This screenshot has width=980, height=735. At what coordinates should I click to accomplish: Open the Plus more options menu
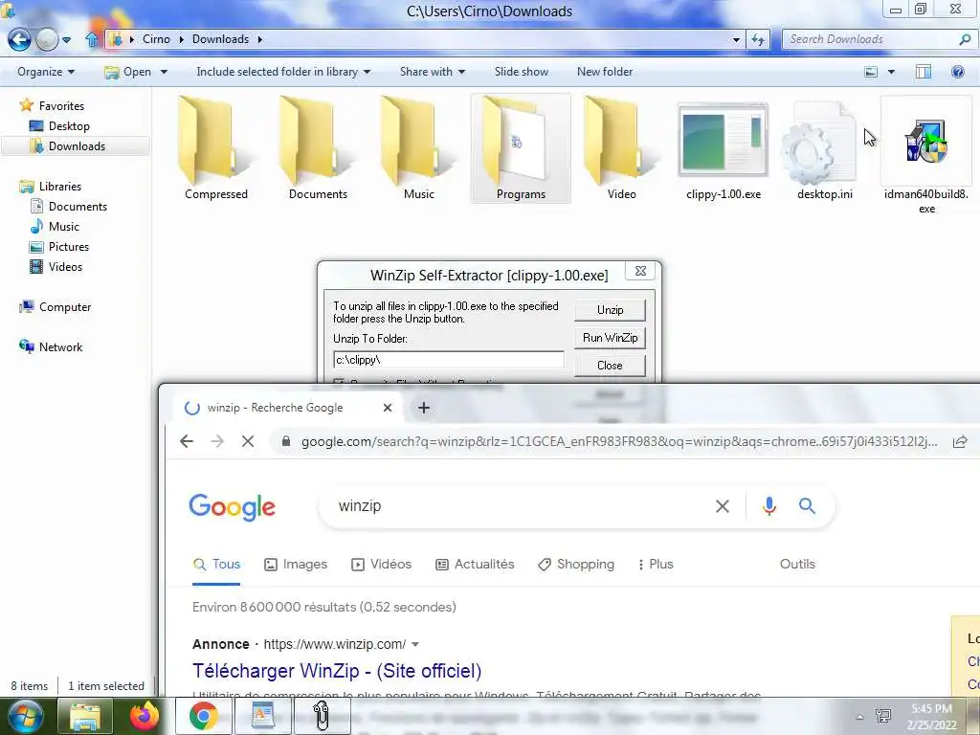point(655,564)
